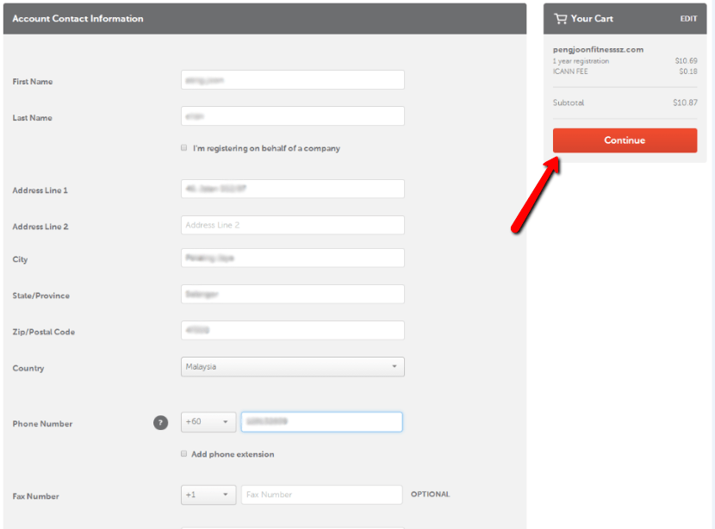Open the Country dropdown showing Malaysia
715x529 pixels.
coord(292,367)
